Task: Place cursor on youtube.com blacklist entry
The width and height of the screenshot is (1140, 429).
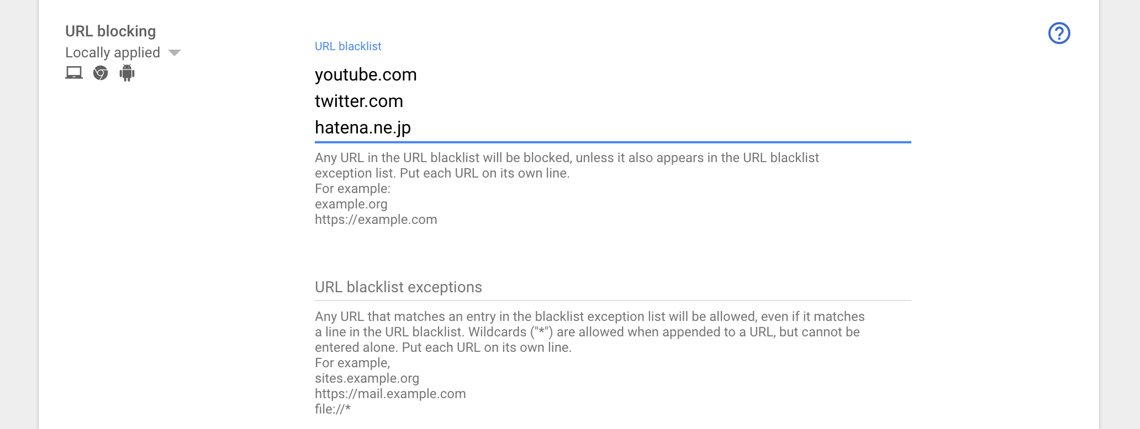Action: pyautogui.click(x=366, y=74)
